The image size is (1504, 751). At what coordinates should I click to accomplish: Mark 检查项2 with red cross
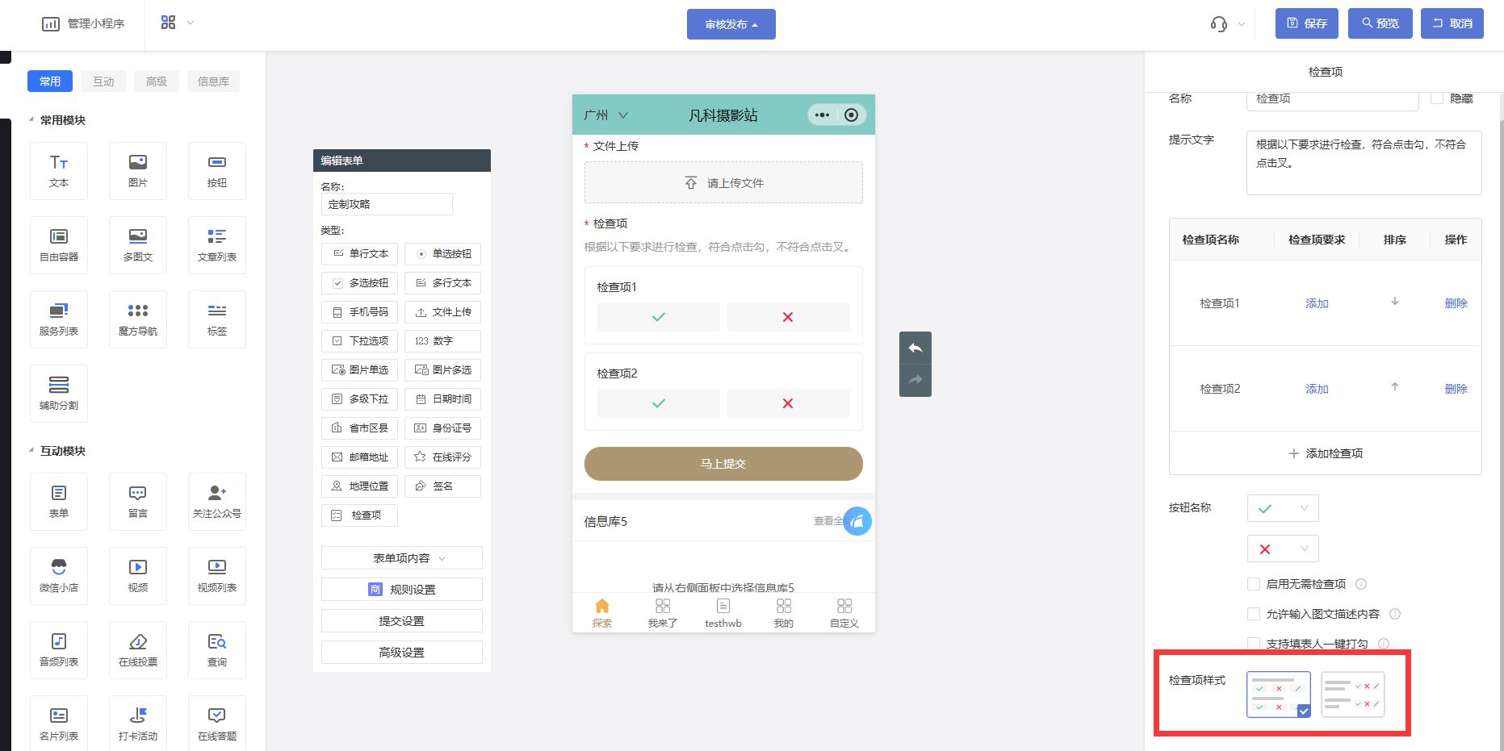tap(788, 403)
